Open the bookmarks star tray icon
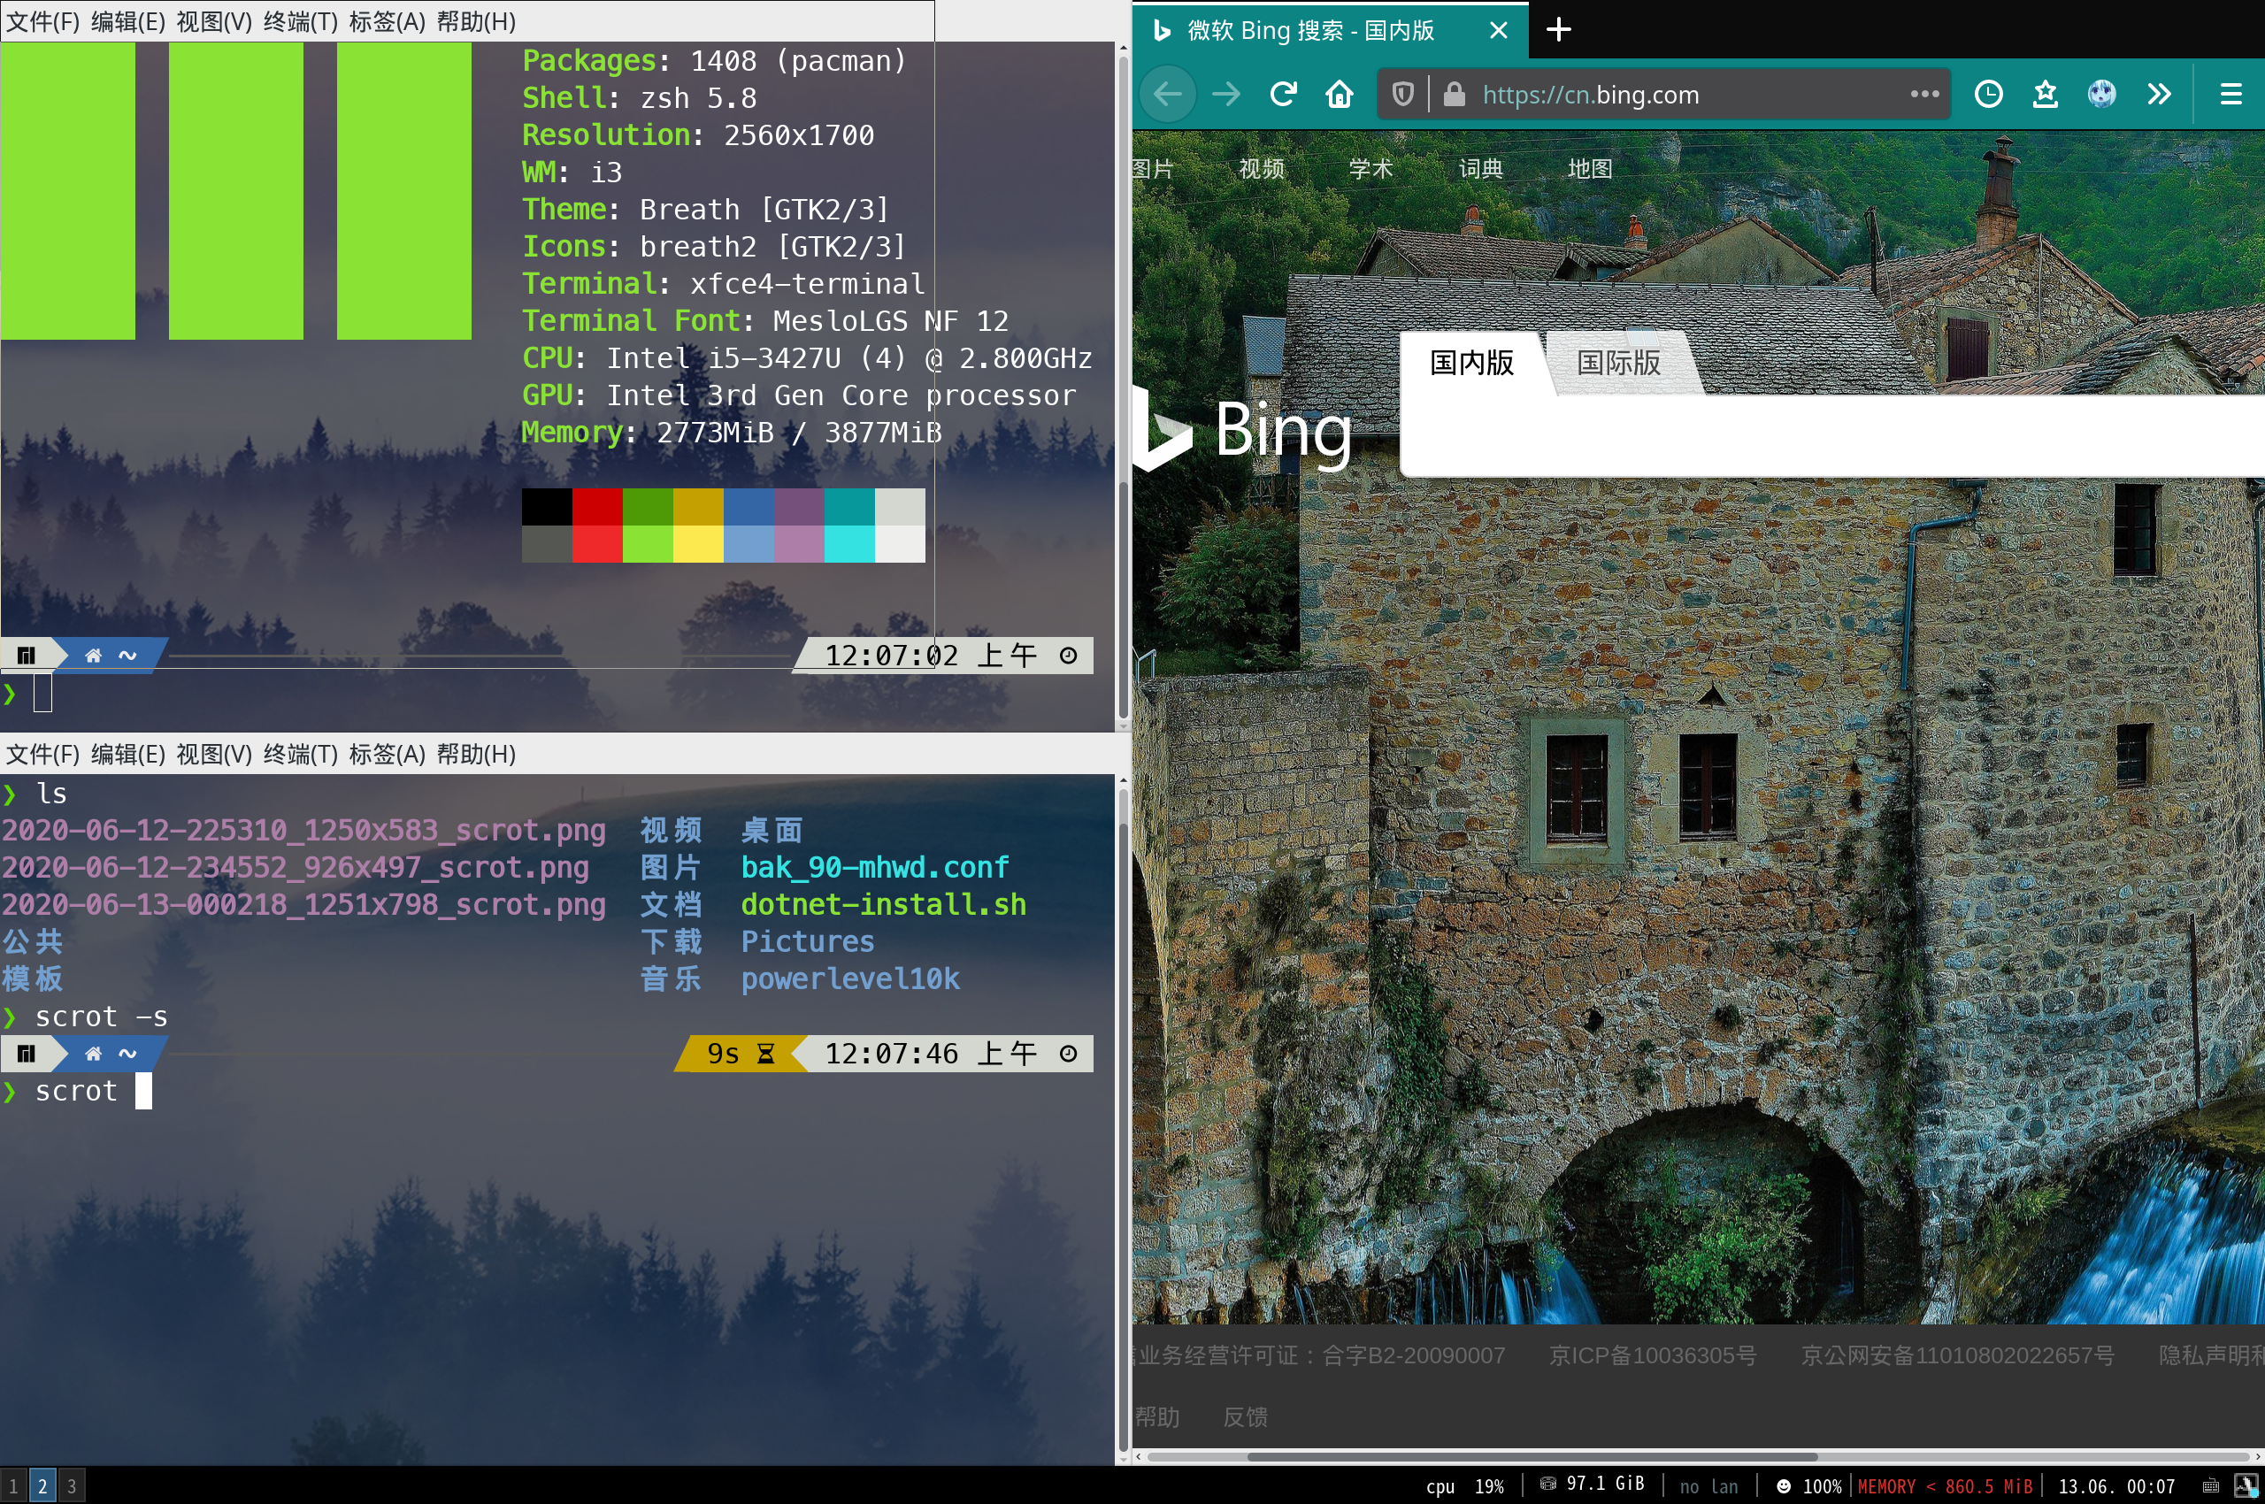The height and width of the screenshot is (1504, 2265). 2045,94
